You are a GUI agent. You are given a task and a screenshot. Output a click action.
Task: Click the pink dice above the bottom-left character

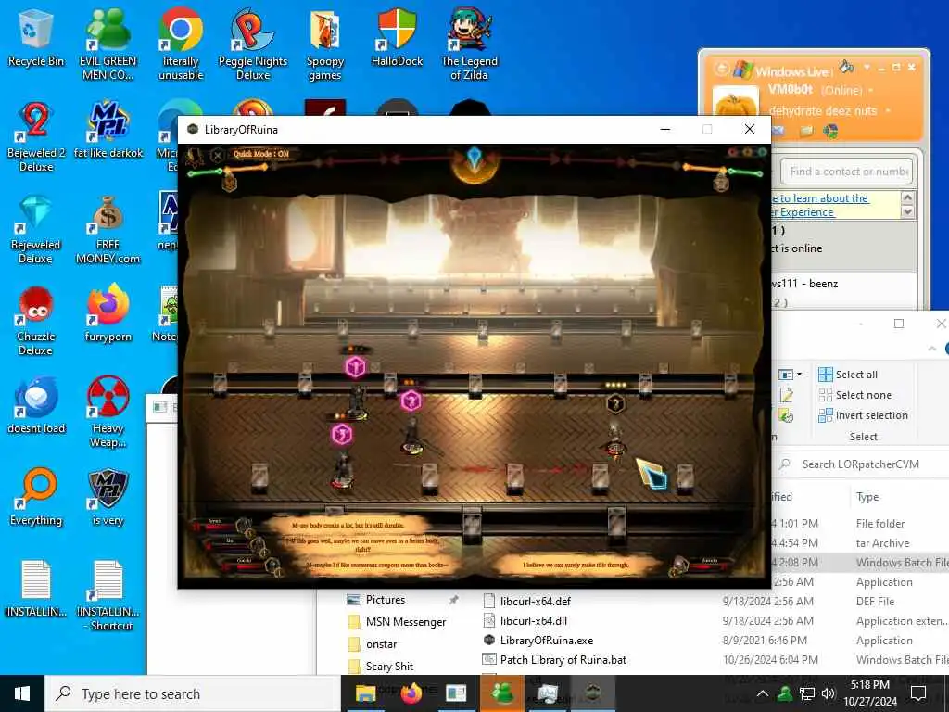click(341, 434)
